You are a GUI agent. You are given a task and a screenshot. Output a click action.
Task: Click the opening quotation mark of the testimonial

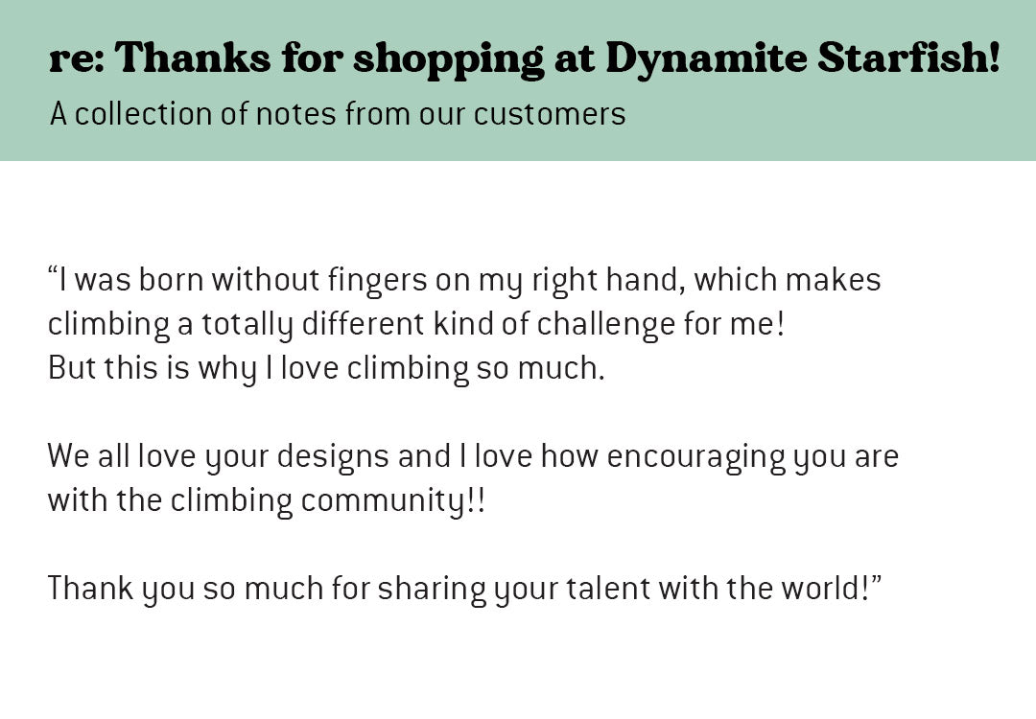(53, 273)
